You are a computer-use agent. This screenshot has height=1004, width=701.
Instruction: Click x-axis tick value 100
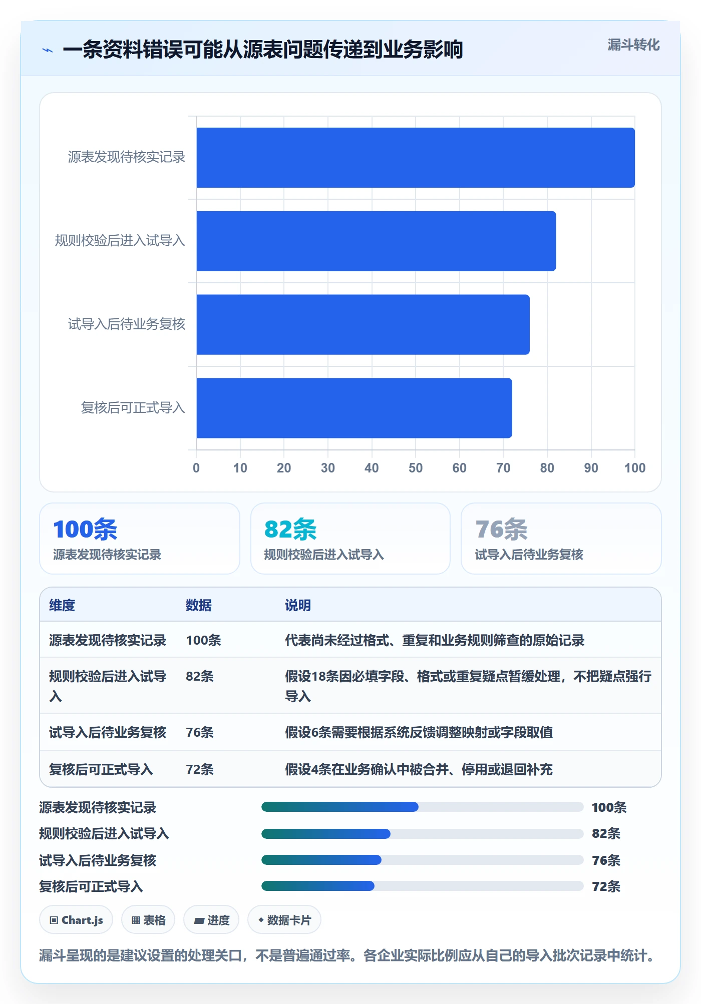(635, 468)
